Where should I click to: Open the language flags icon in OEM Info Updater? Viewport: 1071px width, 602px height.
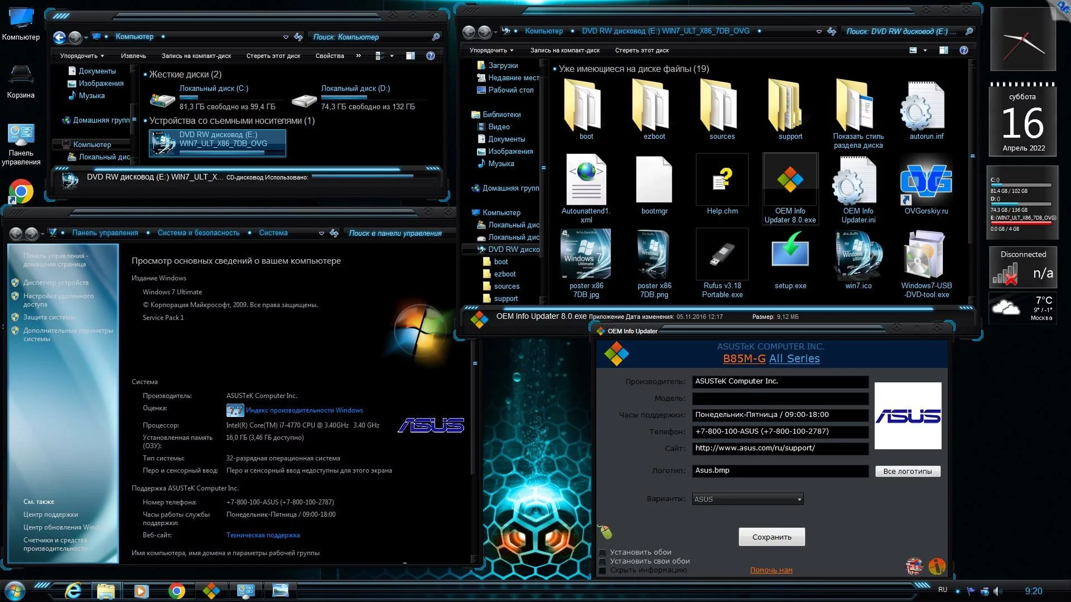(x=914, y=566)
